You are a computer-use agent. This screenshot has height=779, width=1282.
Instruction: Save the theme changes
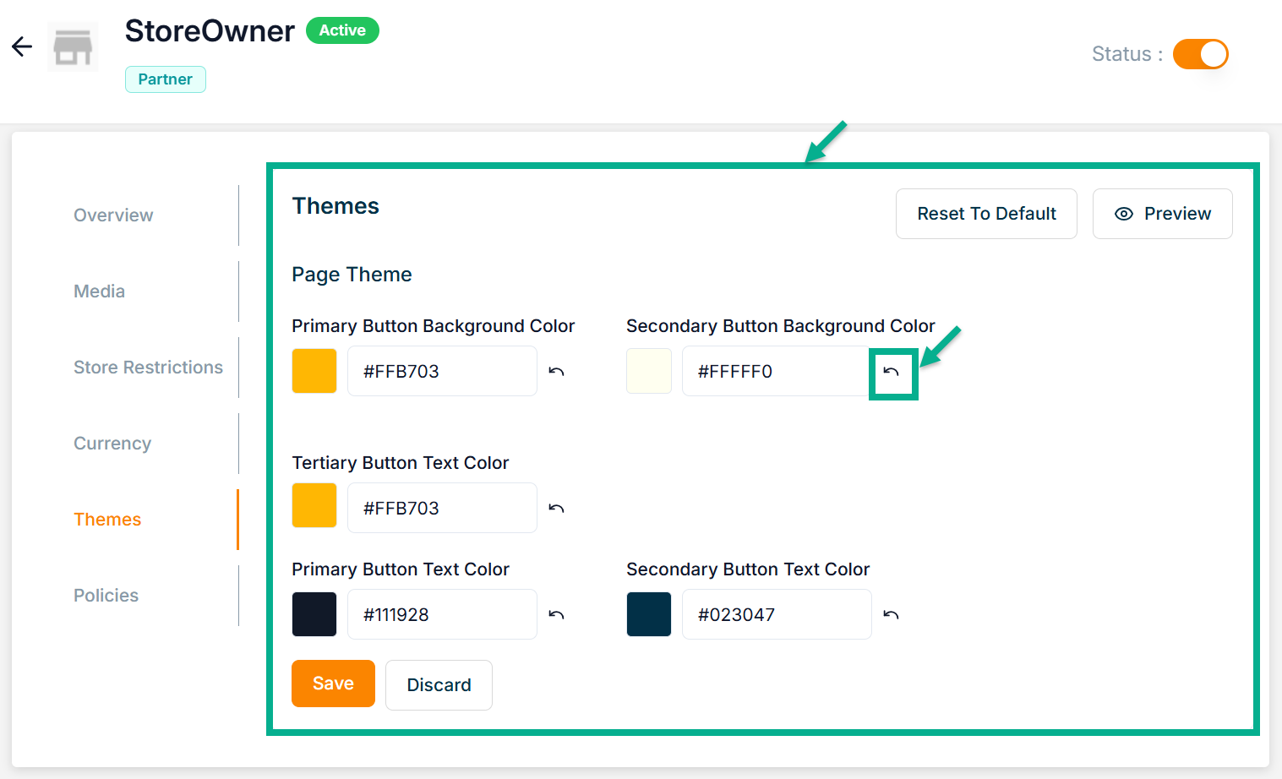[333, 684]
